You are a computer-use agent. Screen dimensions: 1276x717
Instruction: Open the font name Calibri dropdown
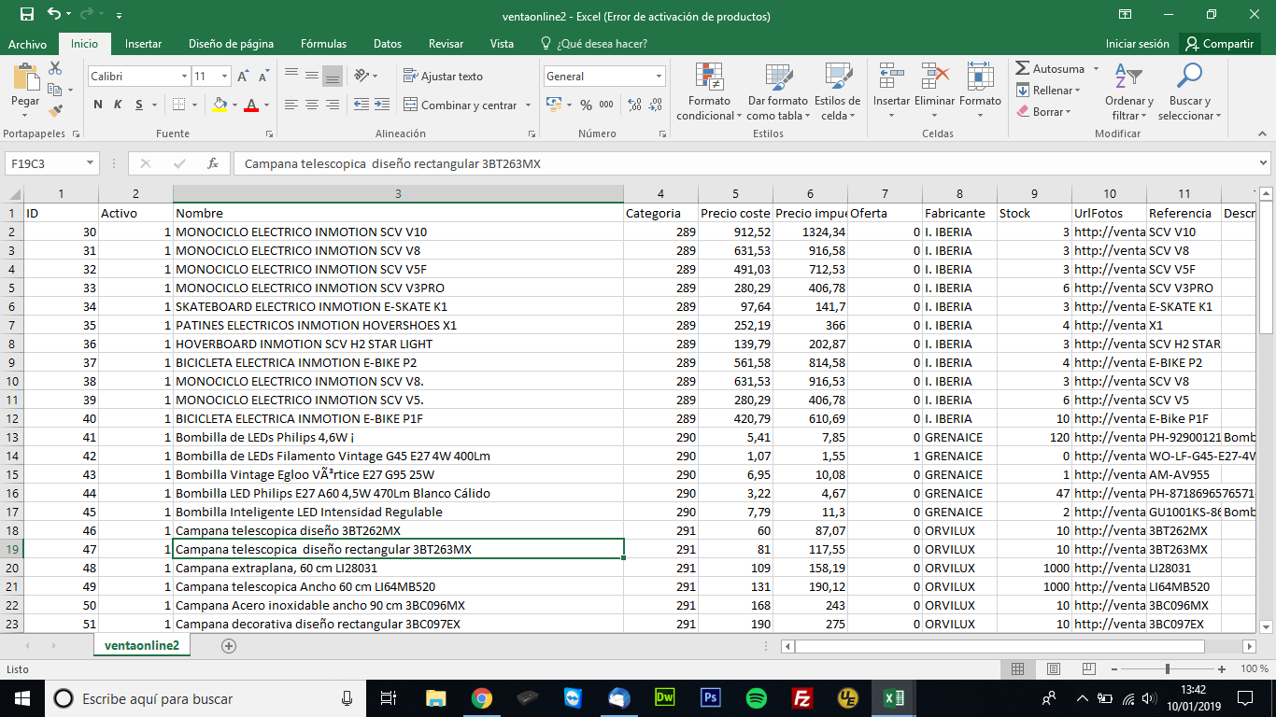184,77
